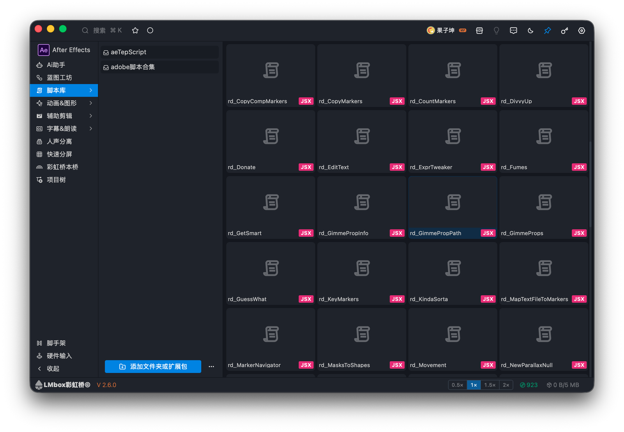This screenshot has width=624, height=432.
Task: Open the rd_NewParallaxNull script
Action: (544, 340)
